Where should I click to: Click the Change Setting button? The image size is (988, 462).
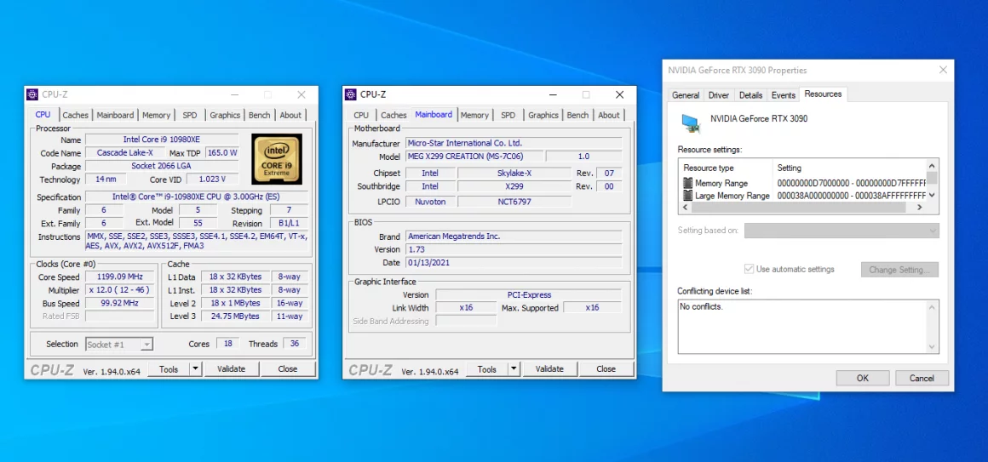[899, 270]
